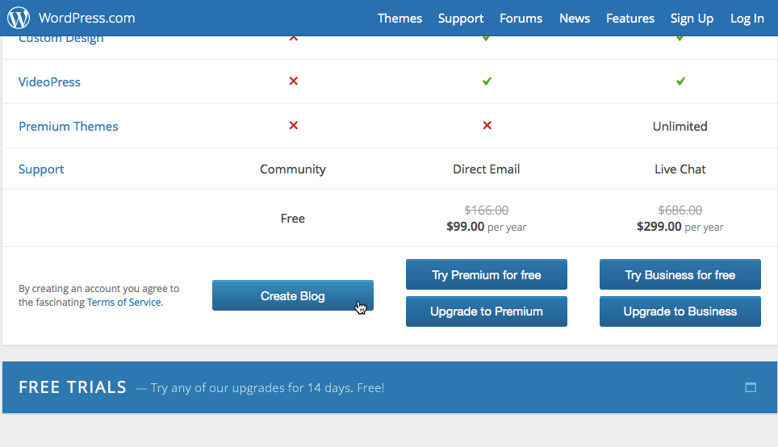This screenshot has width=778, height=447.
Task: Click red X for Premium Themes Premium plan
Action: pos(487,126)
